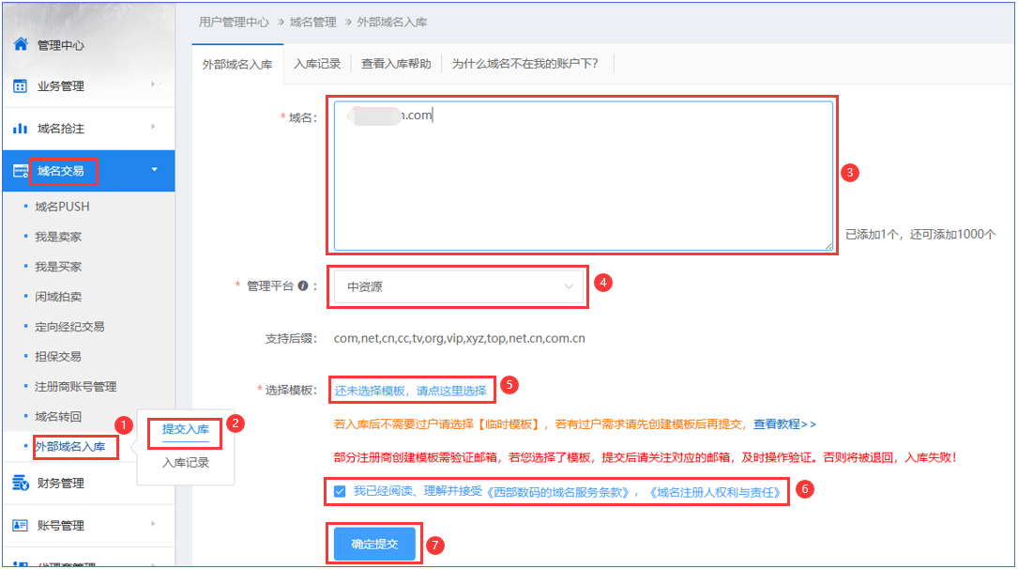The height and width of the screenshot is (569, 1018).
Task: Click the home icon beside 管理中心
Action: (20, 44)
